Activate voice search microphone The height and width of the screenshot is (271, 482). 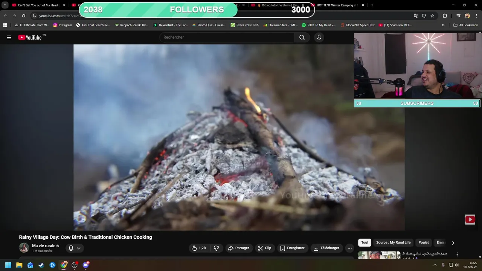319,37
